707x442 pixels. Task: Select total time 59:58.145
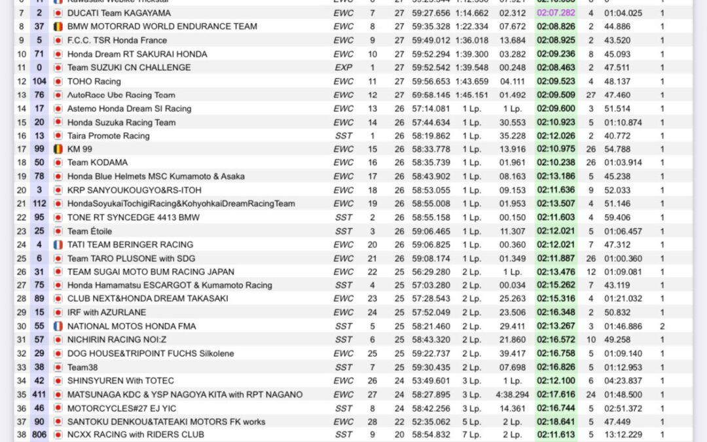(431, 95)
